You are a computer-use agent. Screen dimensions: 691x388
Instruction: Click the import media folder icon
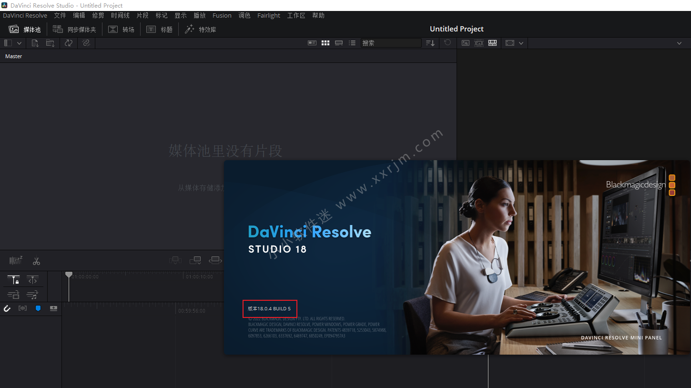50,43
